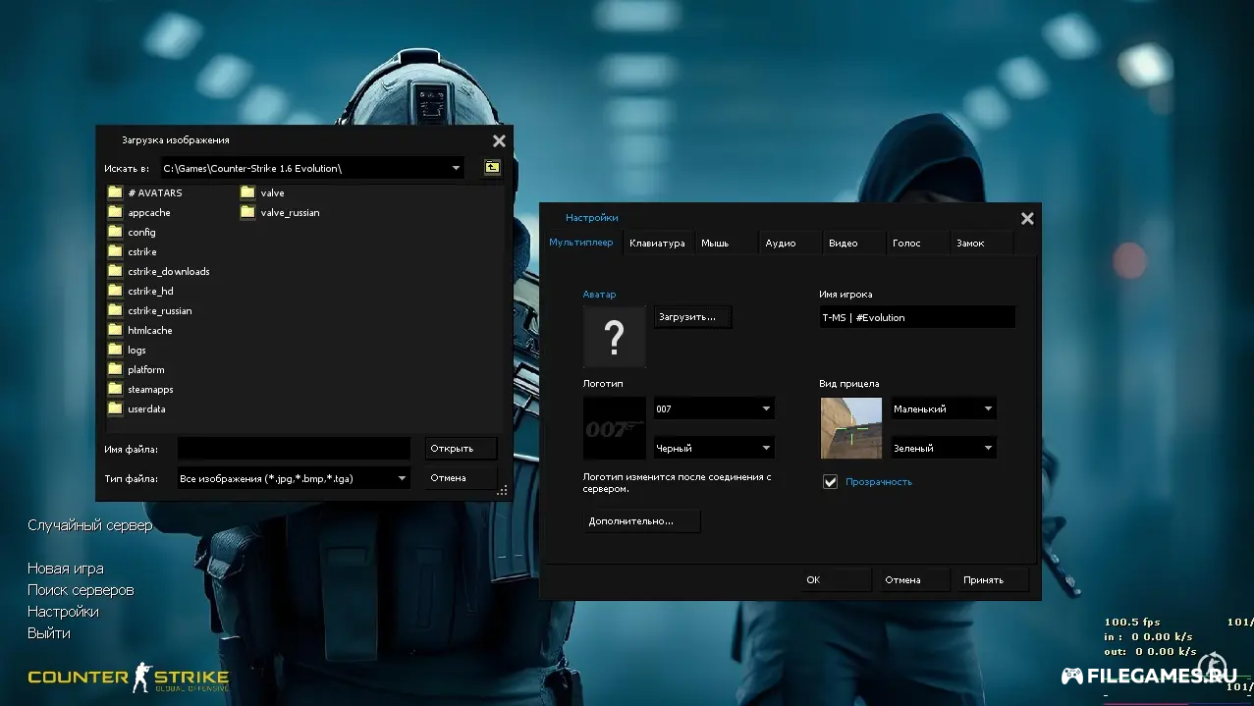This screenshot has width=1254, height=706.
Task: Click the 007 logo preview image
Action: point(615,428)
